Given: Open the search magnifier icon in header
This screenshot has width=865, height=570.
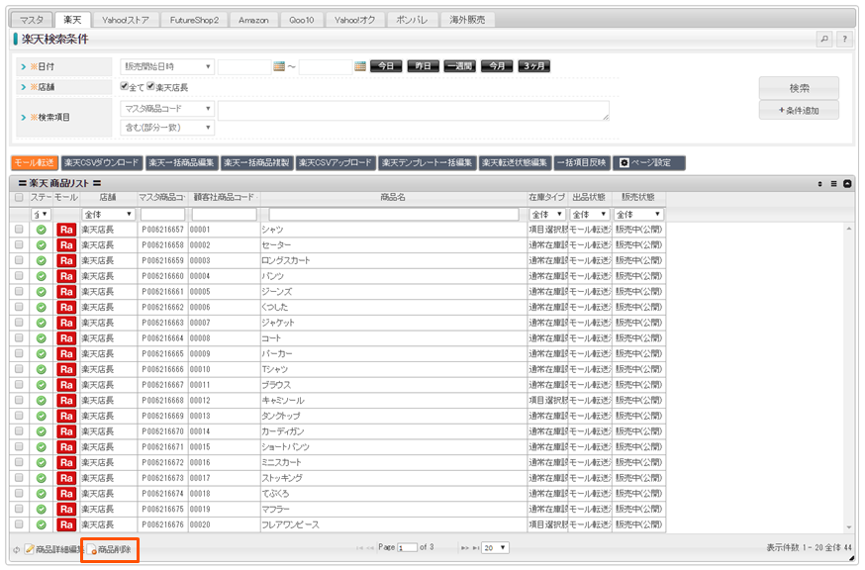Looking at the screenshot, I should tap(824, 39).
